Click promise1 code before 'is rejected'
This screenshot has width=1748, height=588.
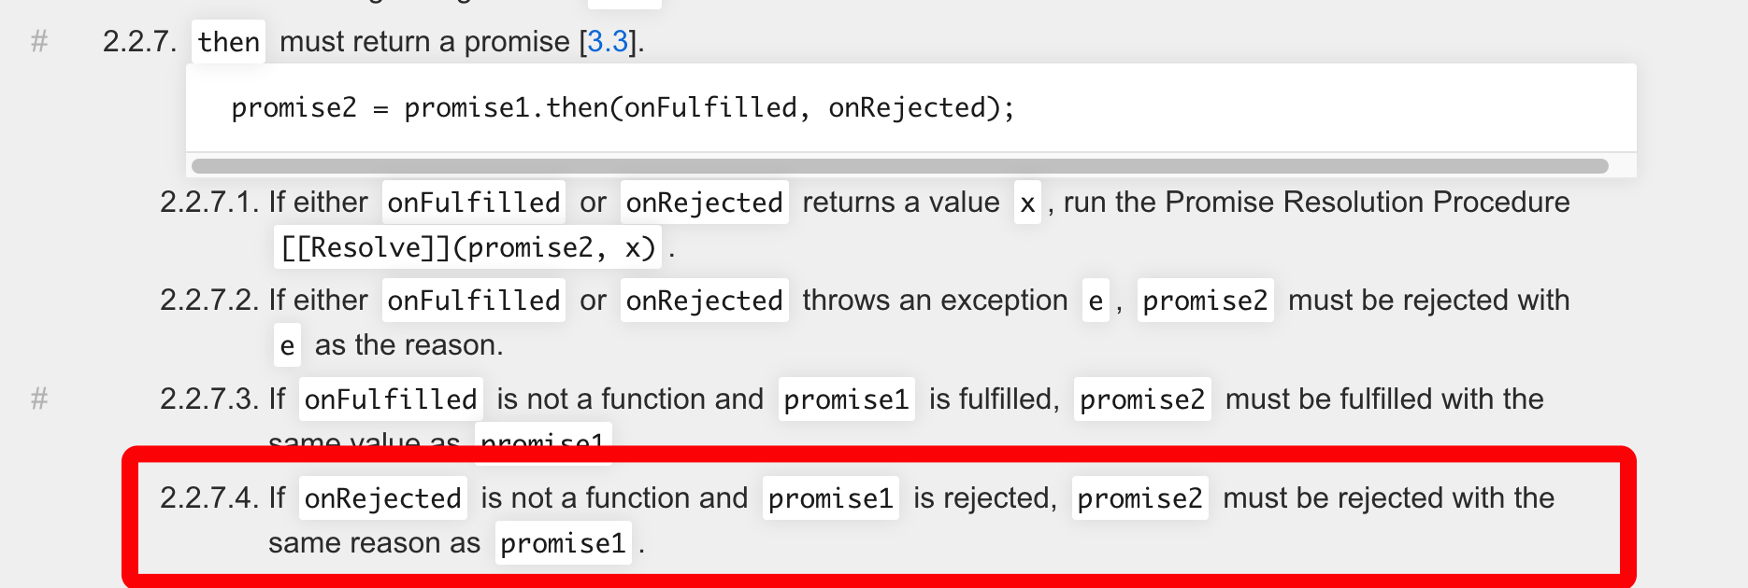830,498
